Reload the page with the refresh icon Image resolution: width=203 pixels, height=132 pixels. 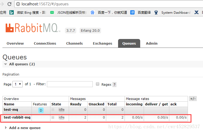click(x=9, y=4)
